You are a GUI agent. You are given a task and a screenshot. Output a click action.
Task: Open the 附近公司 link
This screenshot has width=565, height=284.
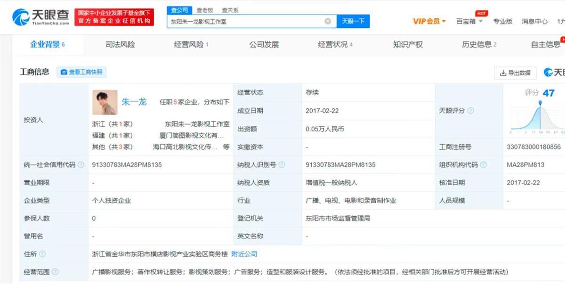[244, 254]
